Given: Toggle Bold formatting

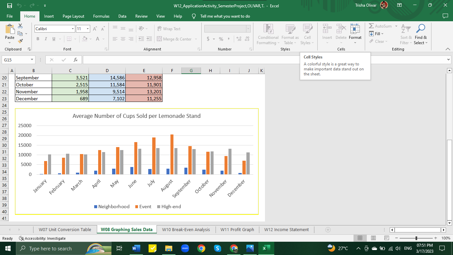Looking at the screenshot, I should pos(38,39).
